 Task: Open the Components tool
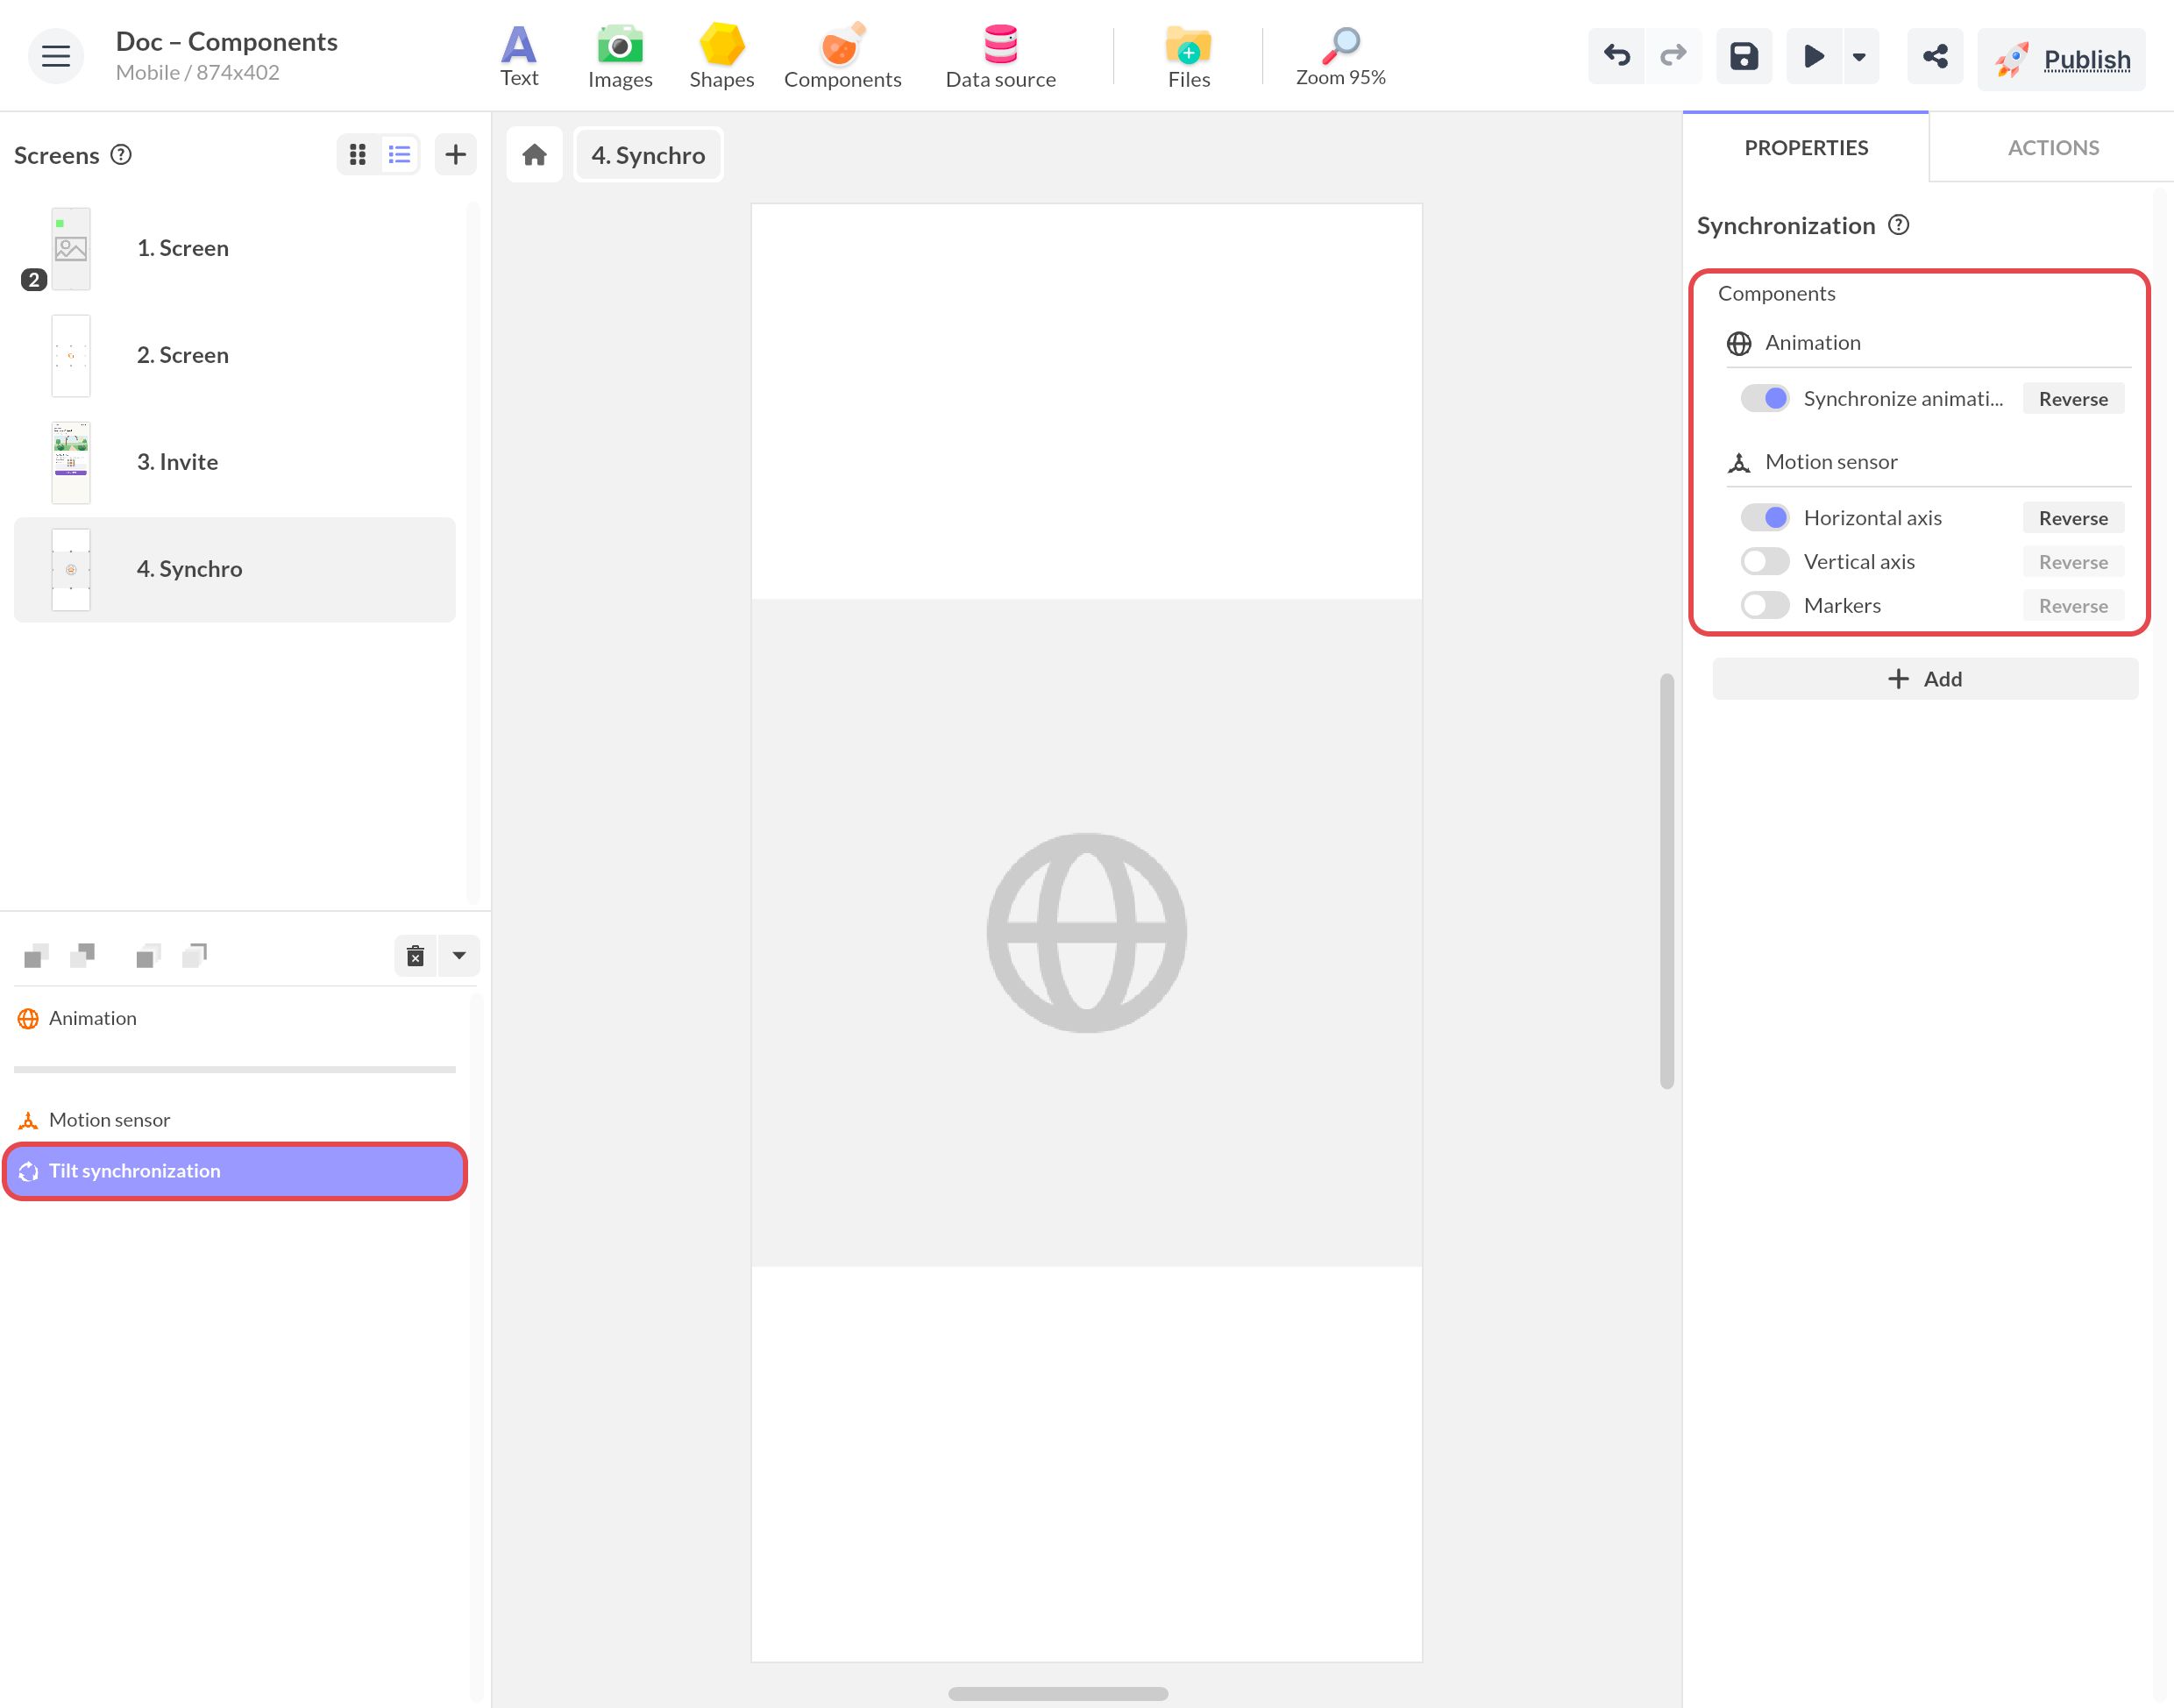[842, 56]
